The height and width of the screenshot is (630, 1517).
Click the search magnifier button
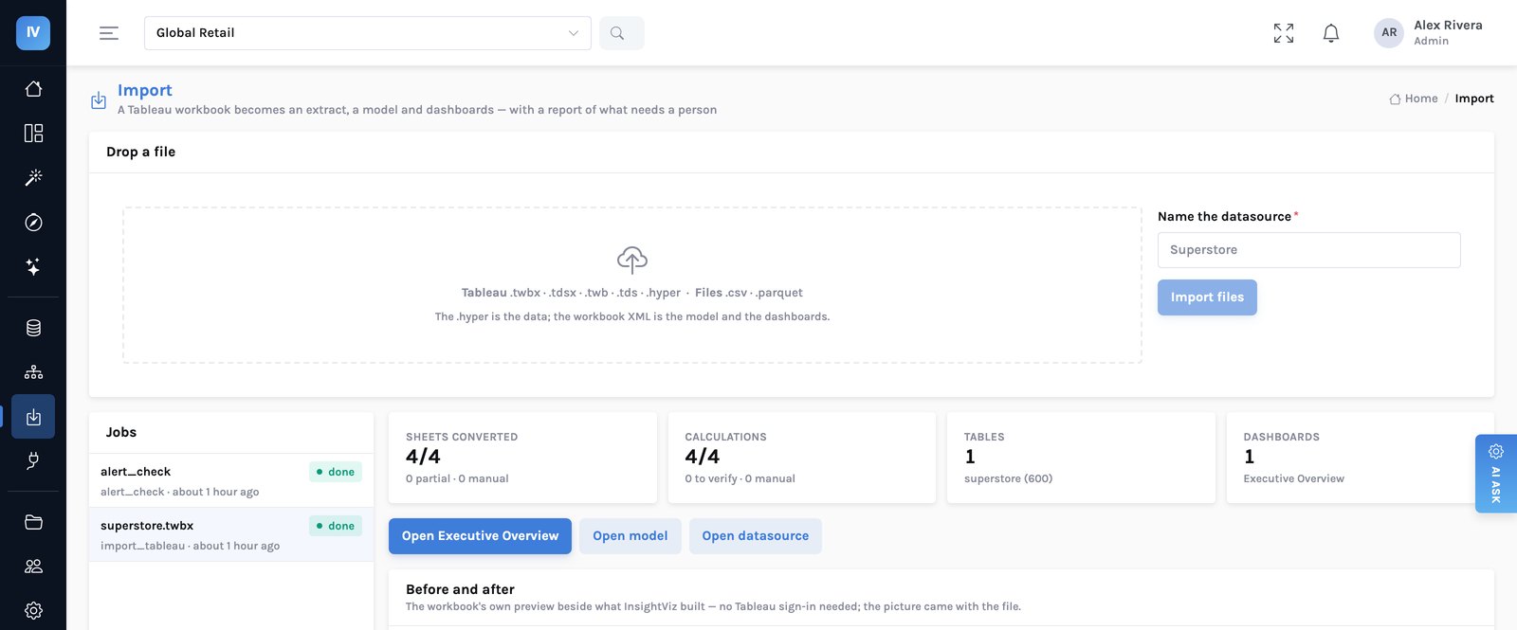622,33
